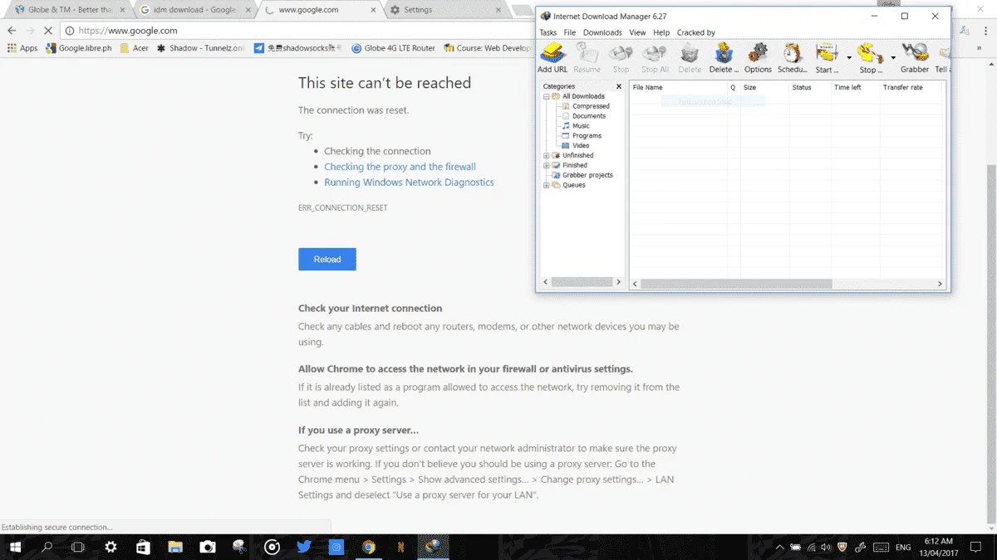
Task: Select the All Downloads tree item
Action: pyautogui.click(x=583, y=96)
